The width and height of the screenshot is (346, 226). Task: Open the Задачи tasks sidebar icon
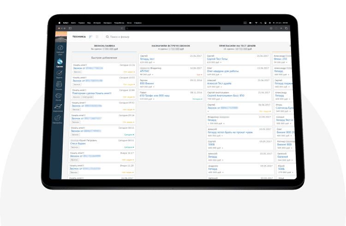[60, 73]
